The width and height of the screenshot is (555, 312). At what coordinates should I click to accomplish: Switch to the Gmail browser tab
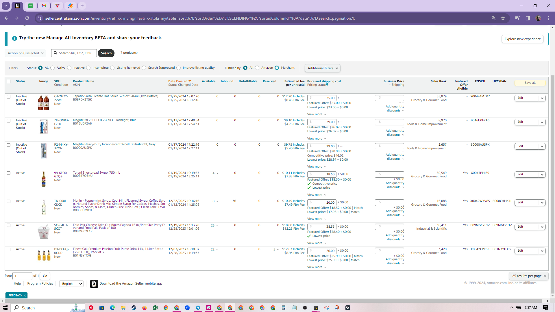coord(44,6)
